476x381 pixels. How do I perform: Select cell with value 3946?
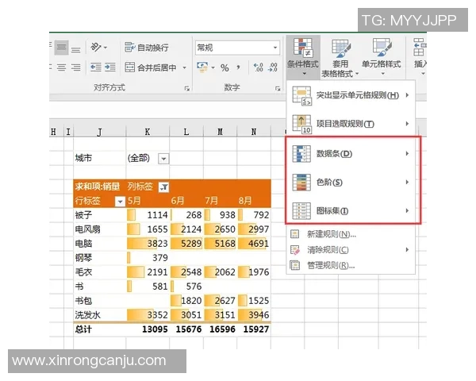[254, 315]
